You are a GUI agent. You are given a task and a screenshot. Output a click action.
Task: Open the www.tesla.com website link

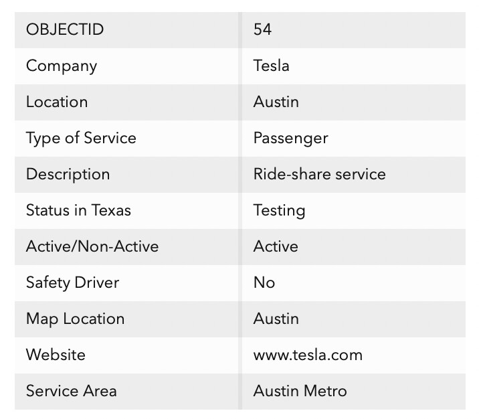click(x=308, y=355)
